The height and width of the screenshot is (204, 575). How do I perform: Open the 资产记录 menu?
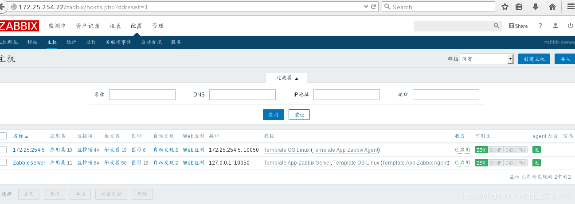coord(88,26)
